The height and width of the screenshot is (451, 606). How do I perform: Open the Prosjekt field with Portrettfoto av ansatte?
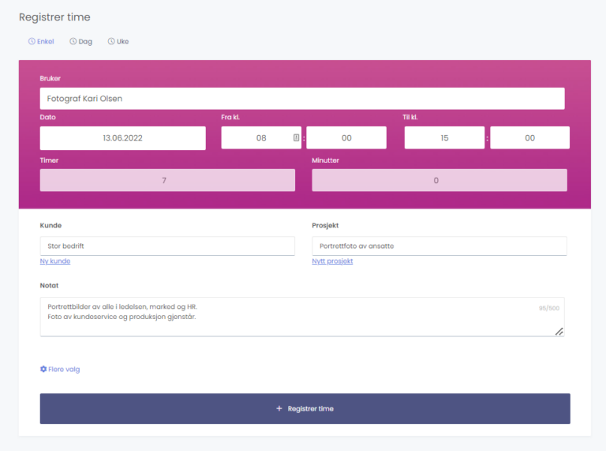[x=439, y=246]
